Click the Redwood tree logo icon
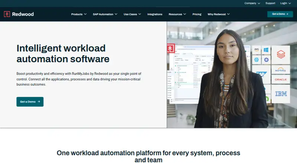The width and height of the screenshot is (297, 163). click(x=7, y=14)
